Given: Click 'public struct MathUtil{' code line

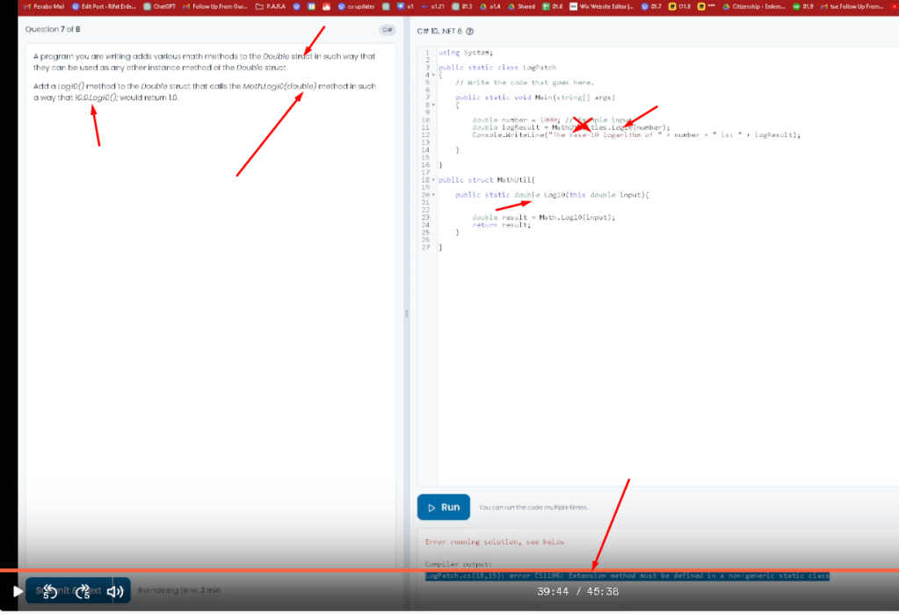Looking at the screenshot, I should tap(487, 180).
